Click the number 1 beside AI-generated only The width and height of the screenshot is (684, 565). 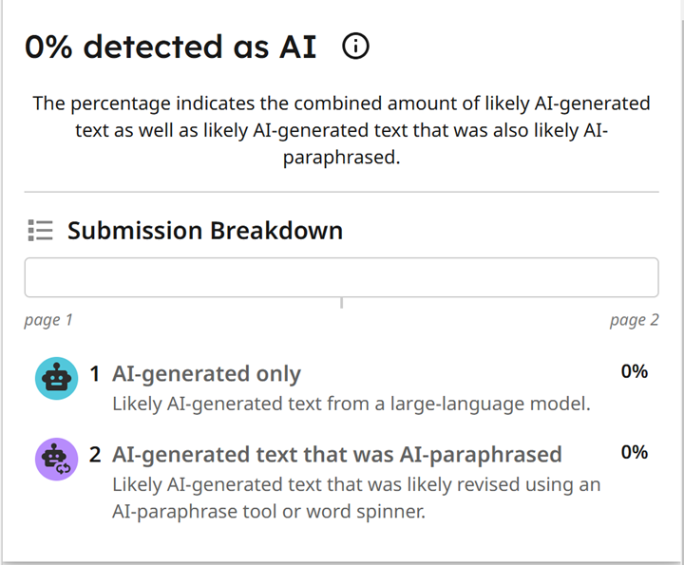pos(95,374)
